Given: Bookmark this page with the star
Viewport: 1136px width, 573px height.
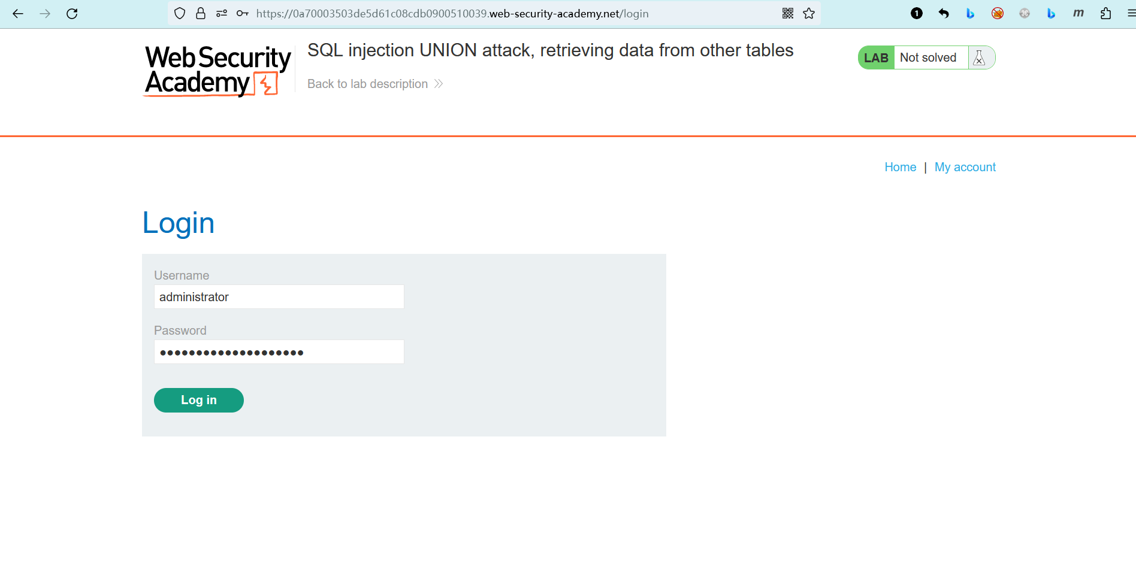Looking at the screenshot, I should 809,13.
